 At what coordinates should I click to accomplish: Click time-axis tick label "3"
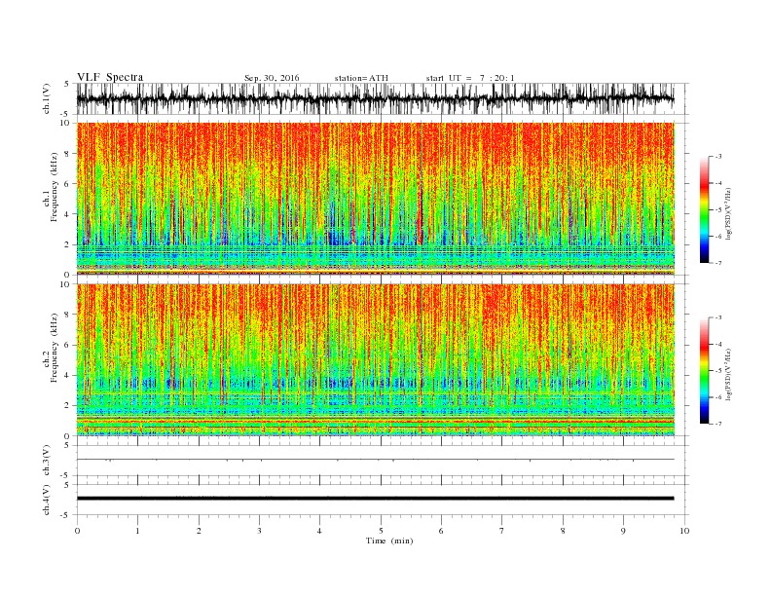click(x=259, y=531)
